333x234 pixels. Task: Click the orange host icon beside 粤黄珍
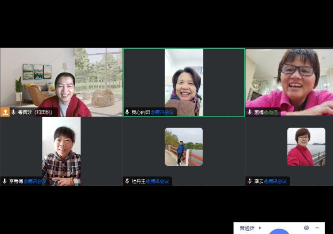[5, 112]
